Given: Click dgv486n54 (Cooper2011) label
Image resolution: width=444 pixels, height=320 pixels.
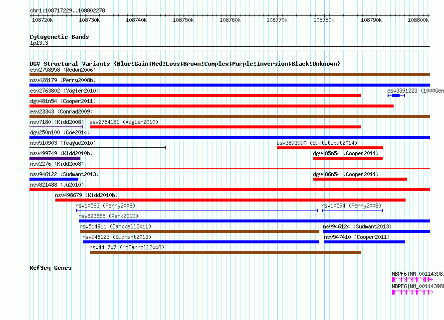Looking at the screenshot, I should coord(346,174).
